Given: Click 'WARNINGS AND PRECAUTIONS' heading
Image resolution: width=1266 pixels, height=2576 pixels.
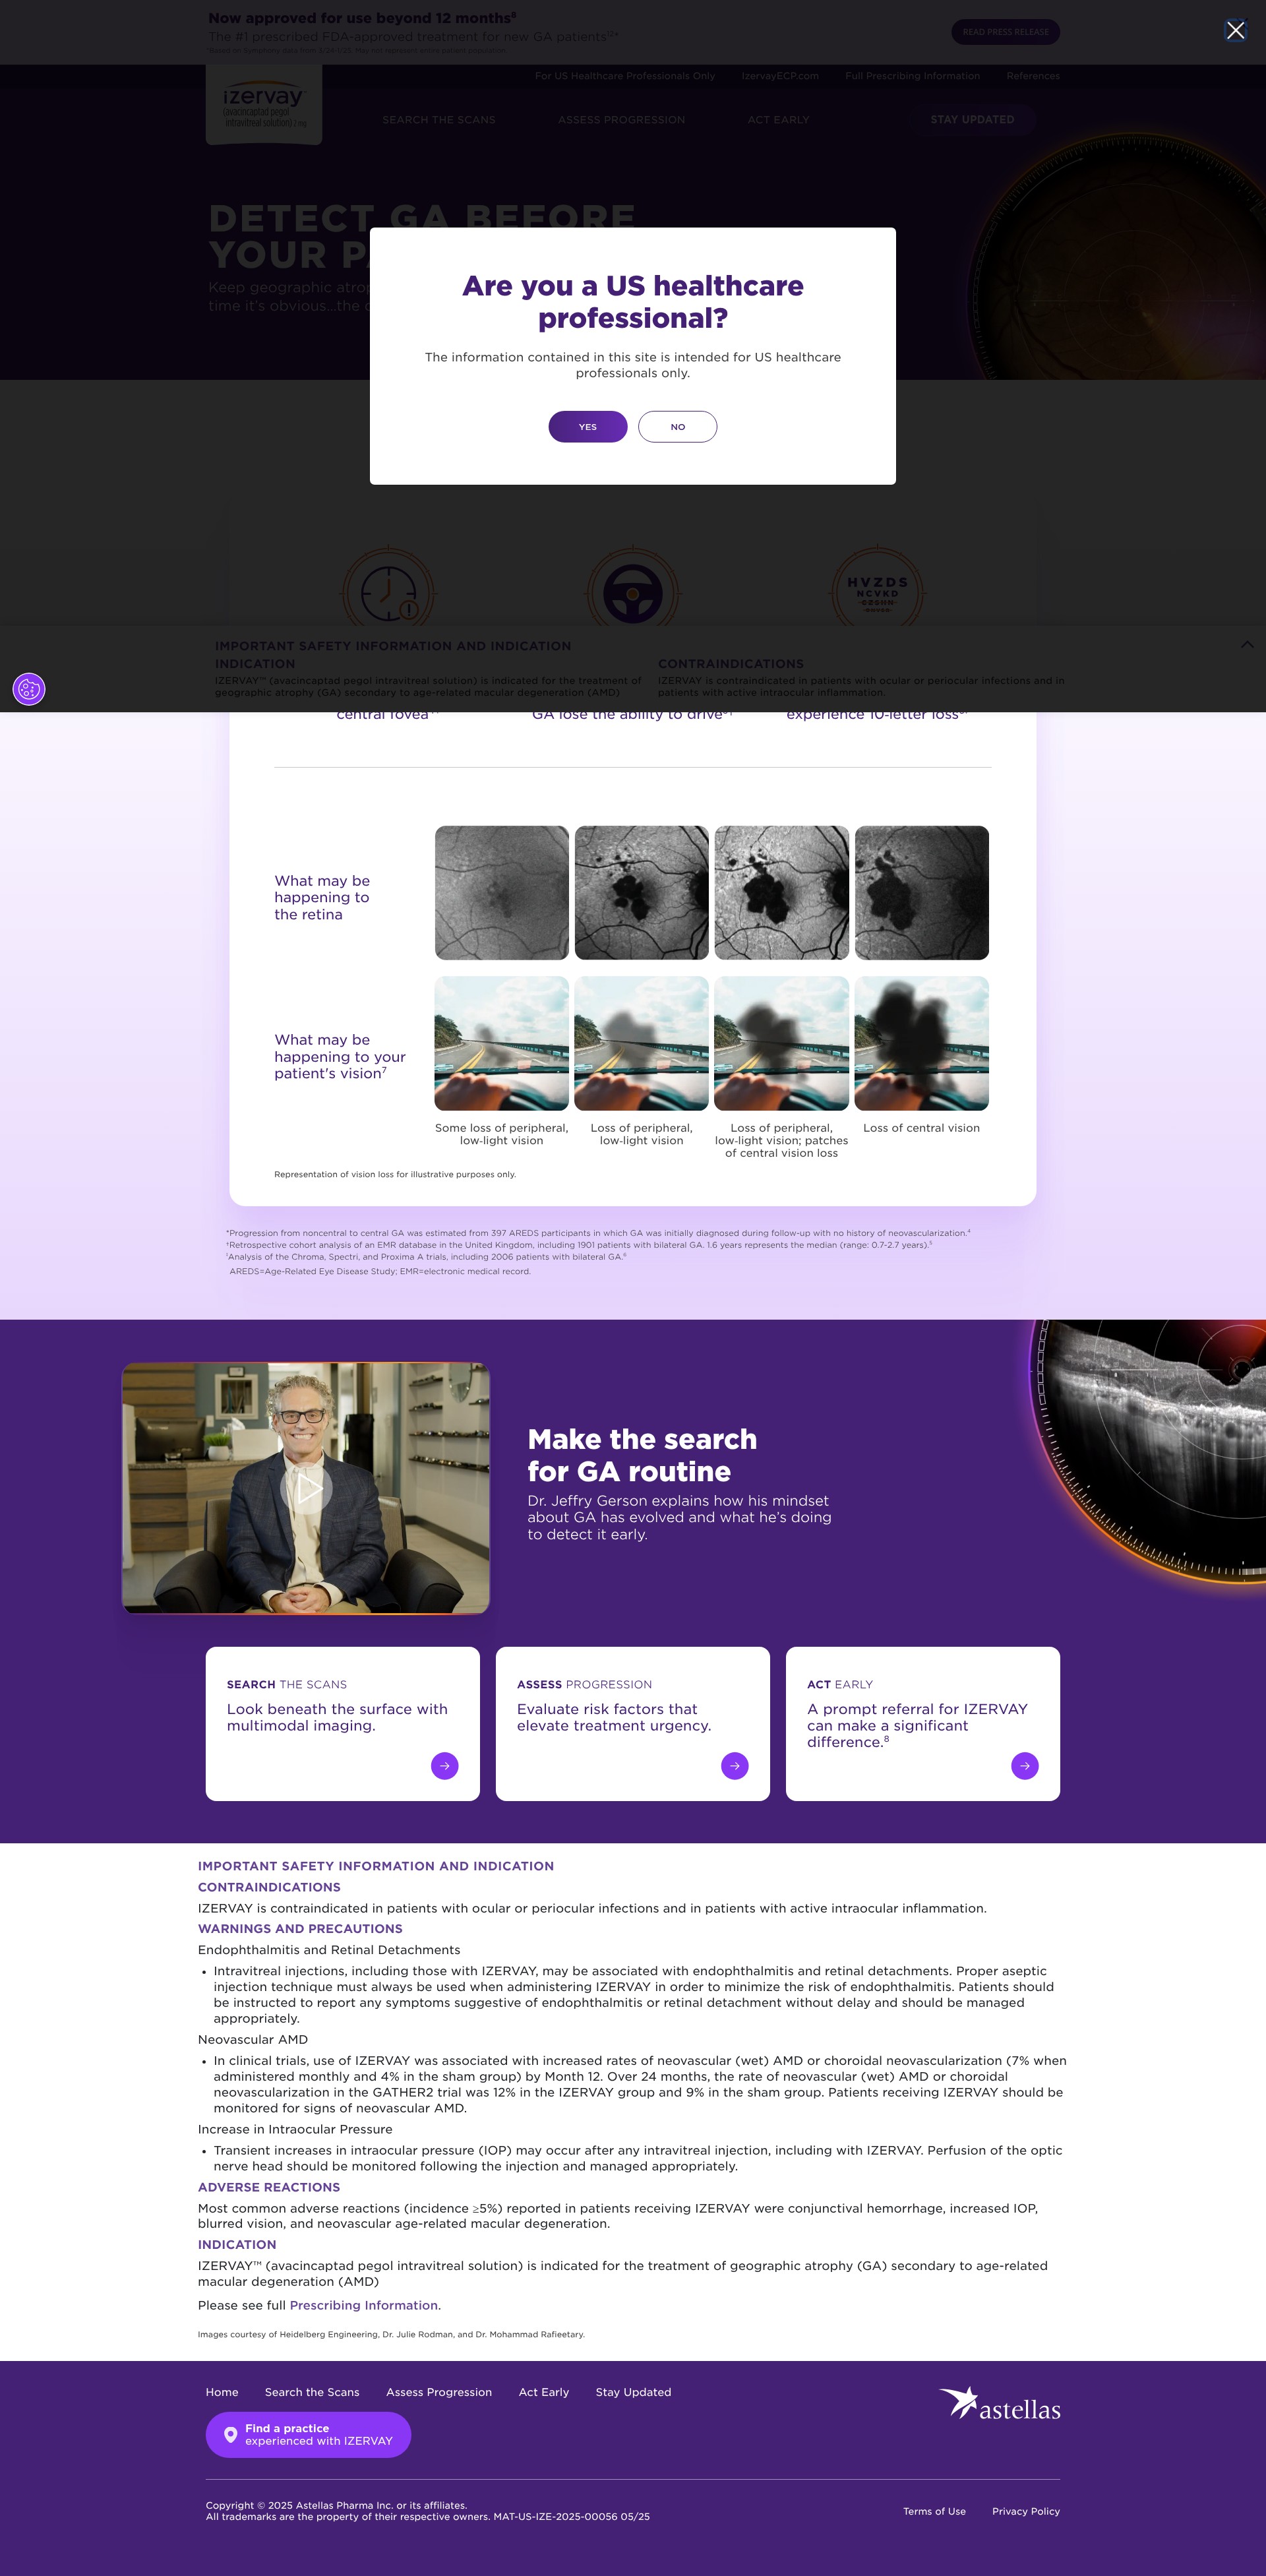Looking at the screenshot, I should [x=300, y=1928].
